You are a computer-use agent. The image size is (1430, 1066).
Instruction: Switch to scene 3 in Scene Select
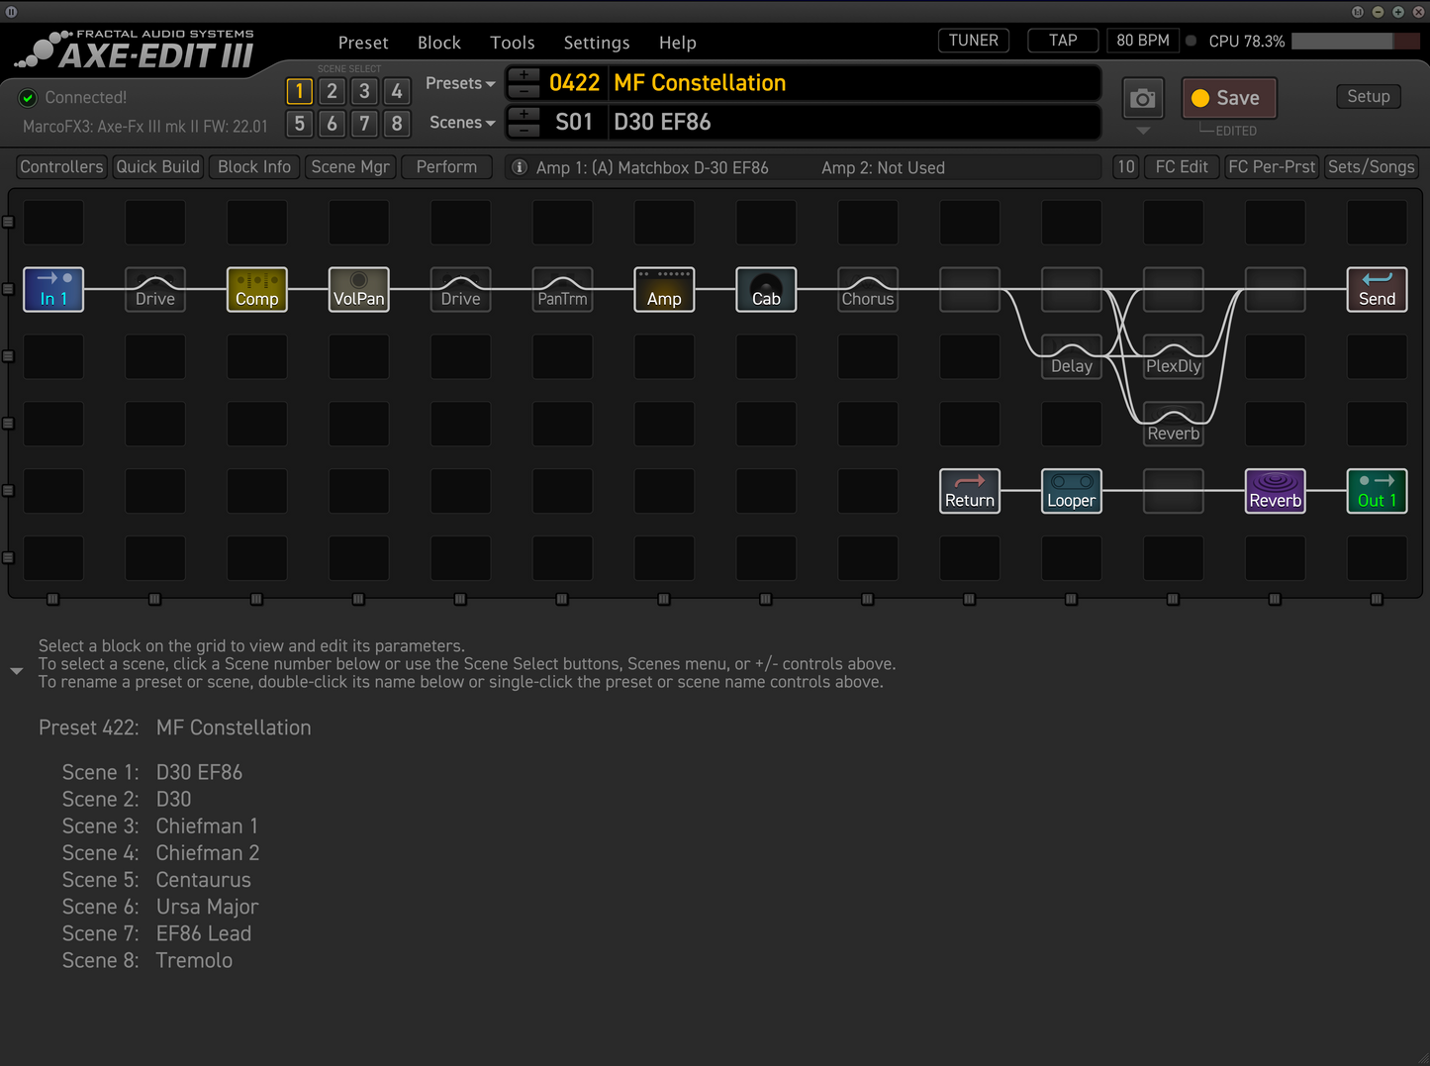(364, 90)
